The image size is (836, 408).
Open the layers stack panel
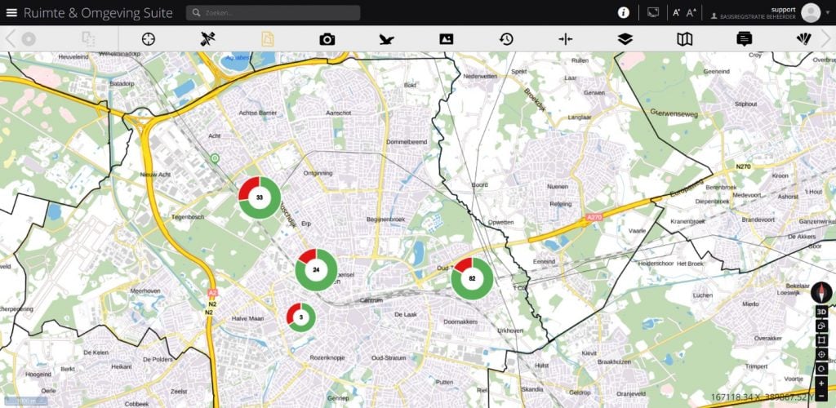(625, 39)
